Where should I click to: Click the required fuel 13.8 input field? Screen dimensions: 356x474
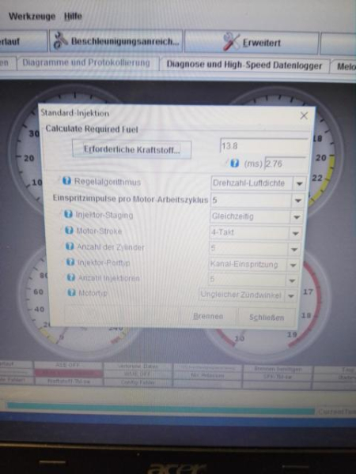tap(264, 146)
